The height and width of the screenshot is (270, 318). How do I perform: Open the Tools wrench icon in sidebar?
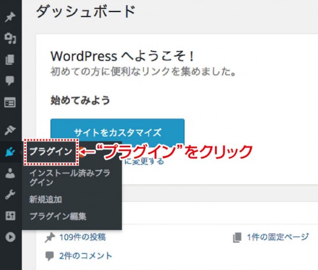pos(10,194)
